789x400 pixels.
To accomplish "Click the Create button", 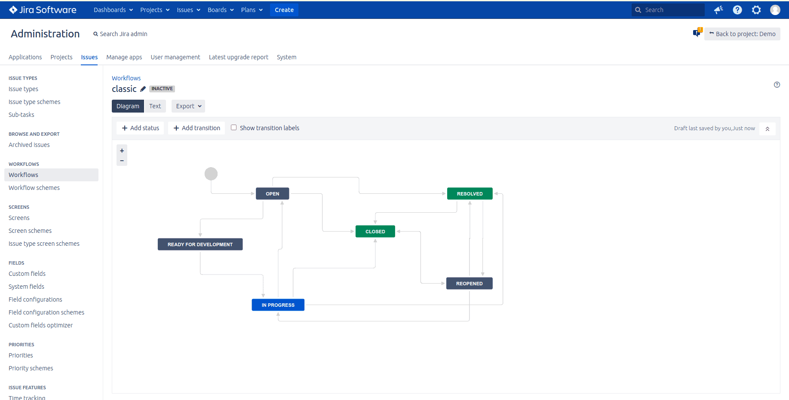I will click(284, 10).
